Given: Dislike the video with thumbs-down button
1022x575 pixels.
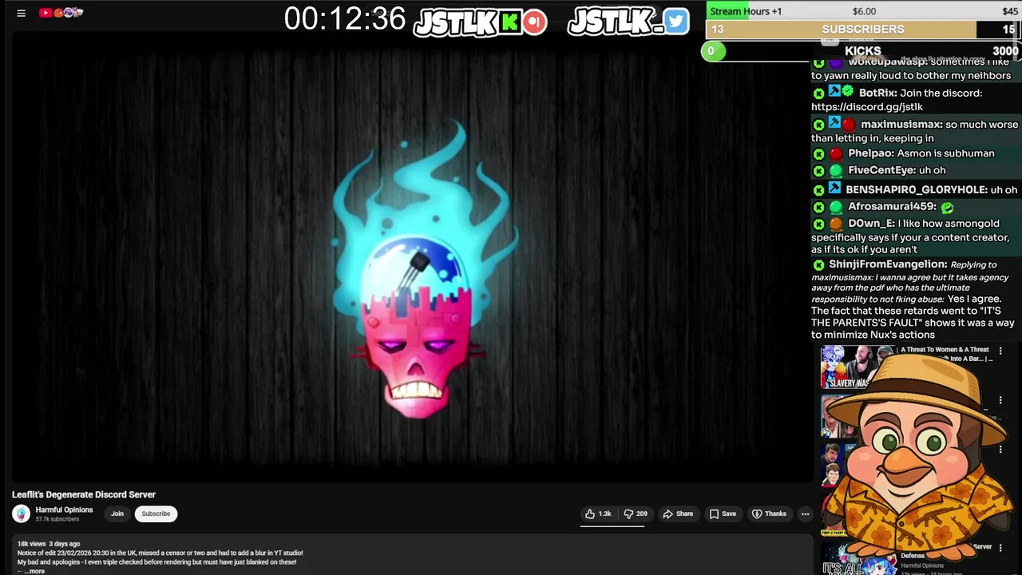Looking at the screenshot, I should coord(636,514).
